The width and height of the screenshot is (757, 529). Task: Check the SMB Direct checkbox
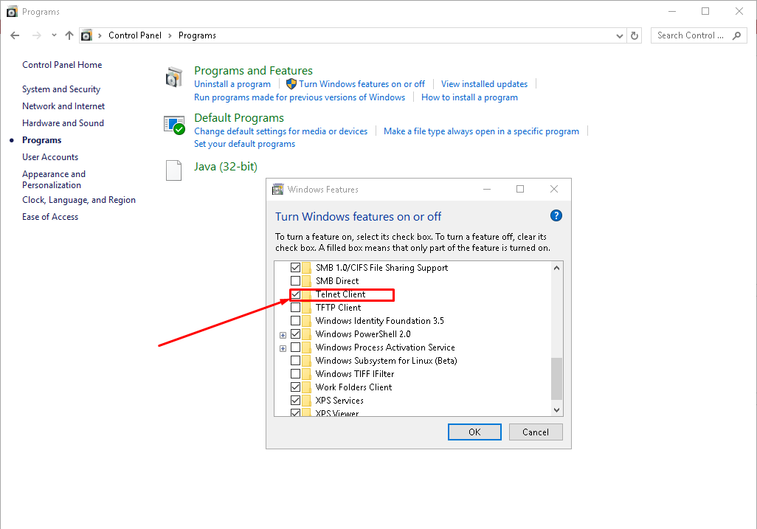(295, 281)
